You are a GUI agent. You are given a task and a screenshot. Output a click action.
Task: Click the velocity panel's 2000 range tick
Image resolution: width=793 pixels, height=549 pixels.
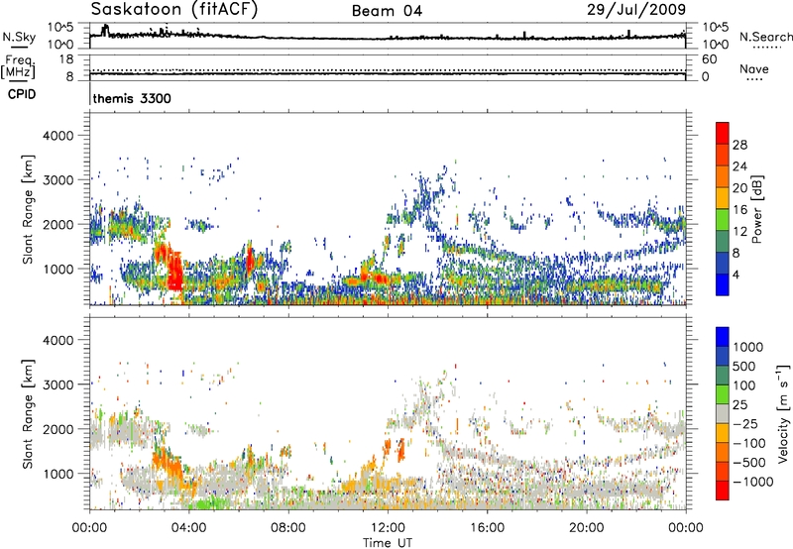(57, 429)
